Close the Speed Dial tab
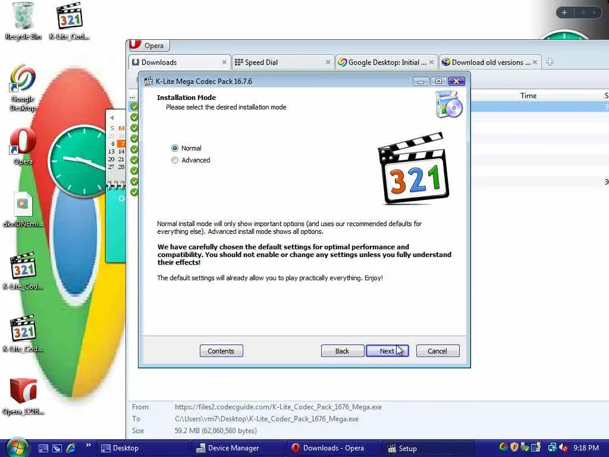Image resolution: width=609 pixels, height=457 pixels. click(x=328, y=62)
